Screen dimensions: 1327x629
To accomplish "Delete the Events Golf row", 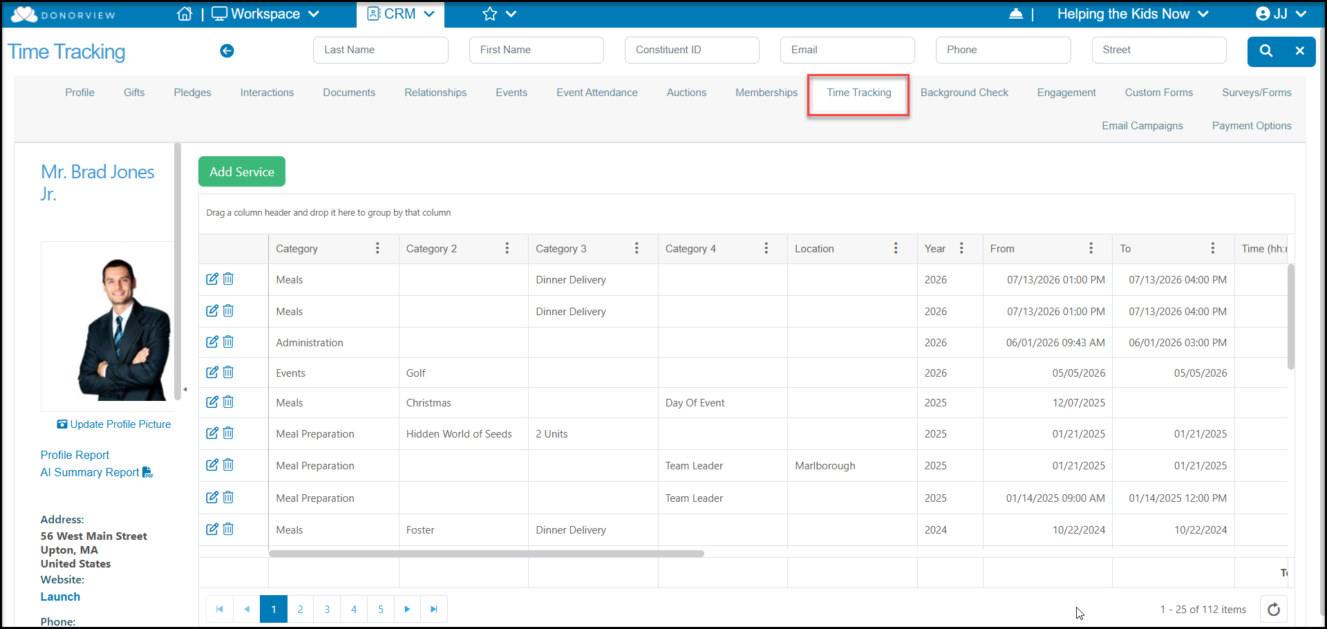I will coord(228,372).
